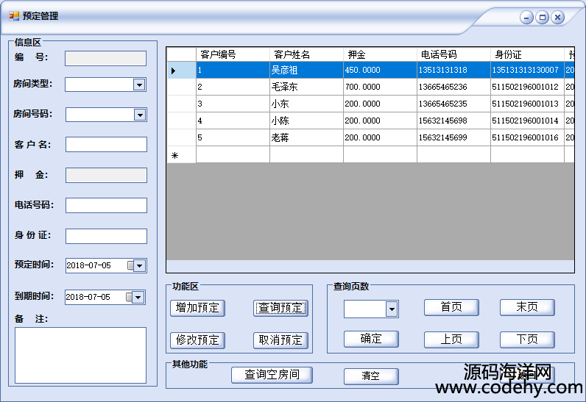Screen dimensions: 586x402
Task: Click inside the 备注 notes text area
Action: [80, 355]
